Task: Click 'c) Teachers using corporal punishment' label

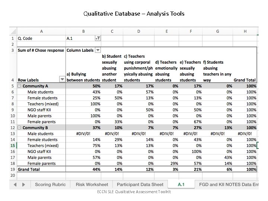Action: coord(138,68)
